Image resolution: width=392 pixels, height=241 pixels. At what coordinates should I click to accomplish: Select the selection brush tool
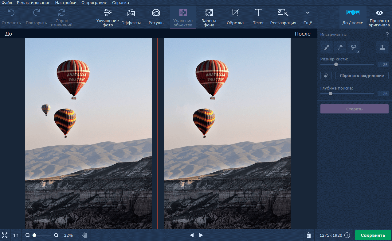pyautogui.click(x=326, y=47)
